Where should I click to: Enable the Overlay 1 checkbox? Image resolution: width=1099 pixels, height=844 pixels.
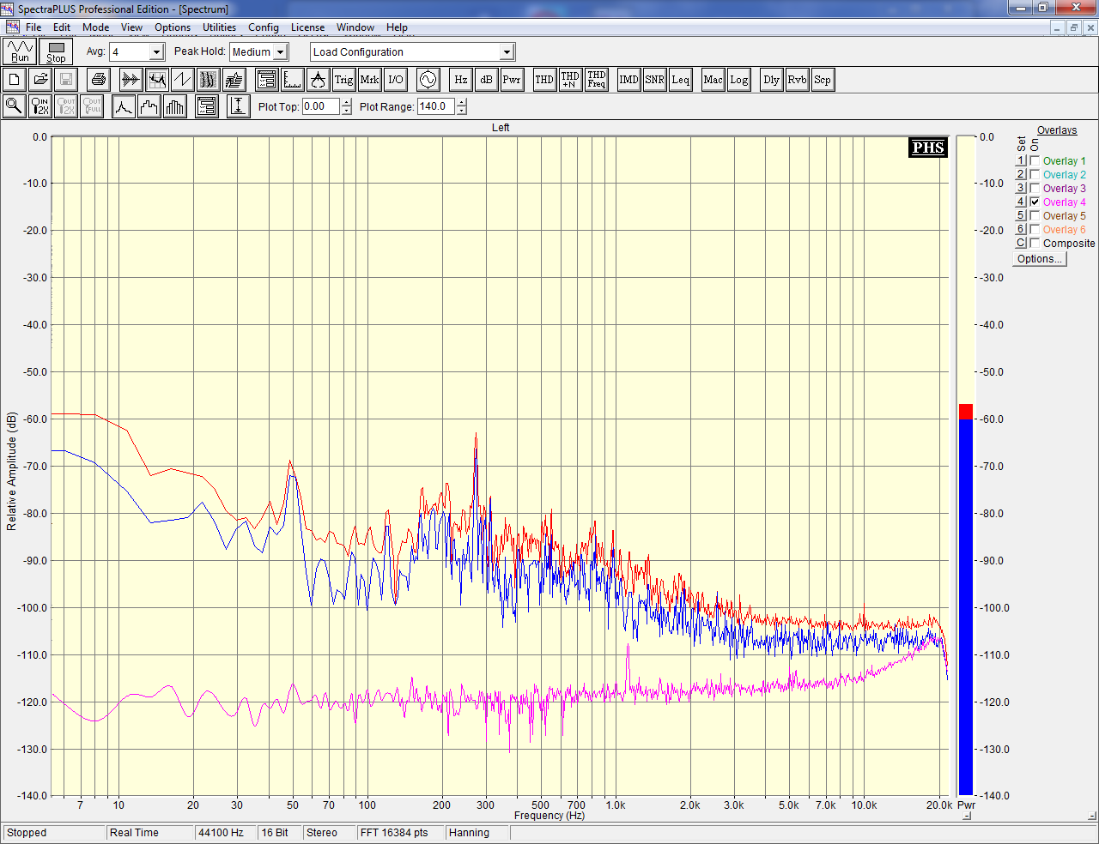1035,160
